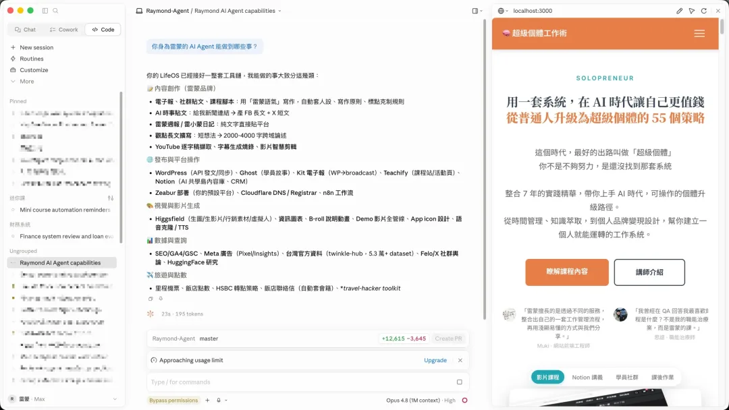Click the square icon in input box
The image size is (729, 410).
(460, 382)
